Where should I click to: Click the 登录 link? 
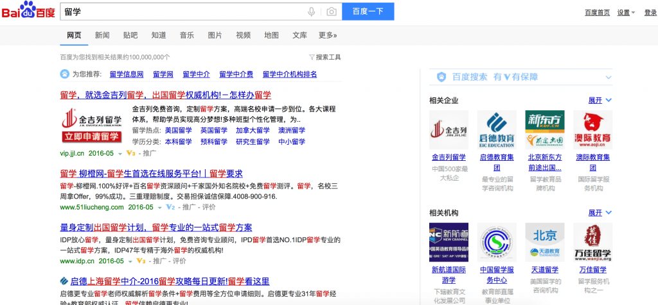[x=650, y=13]
